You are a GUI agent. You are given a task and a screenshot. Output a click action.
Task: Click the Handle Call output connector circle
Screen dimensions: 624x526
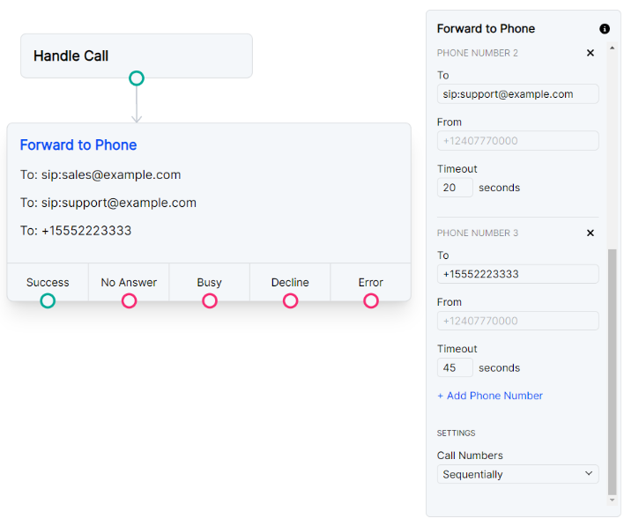[x=137, y=78]
